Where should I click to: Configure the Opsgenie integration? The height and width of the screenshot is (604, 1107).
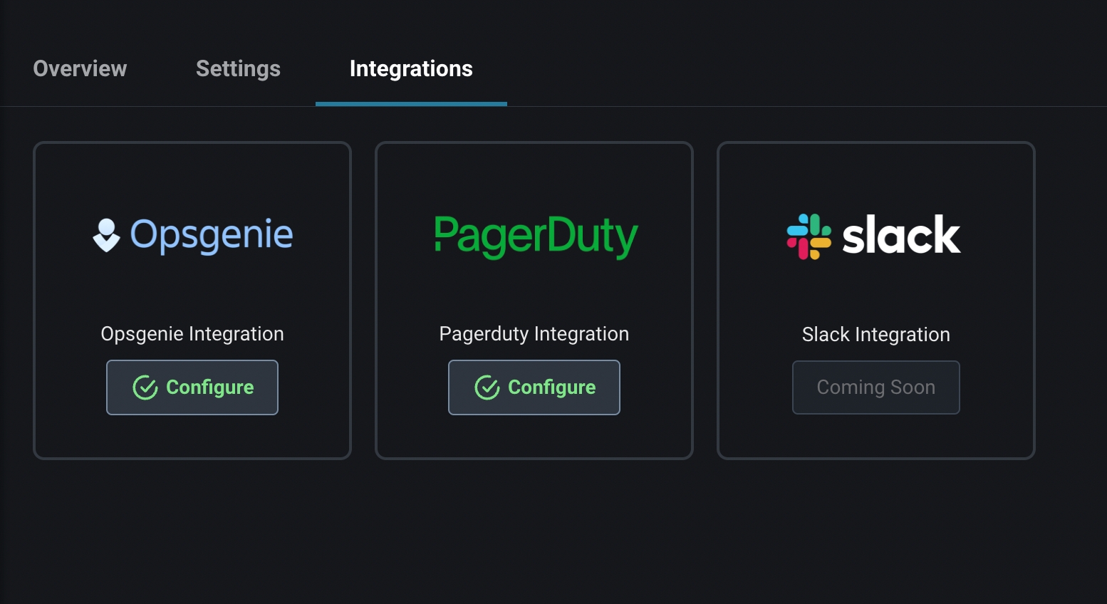(x=192, y=387)
